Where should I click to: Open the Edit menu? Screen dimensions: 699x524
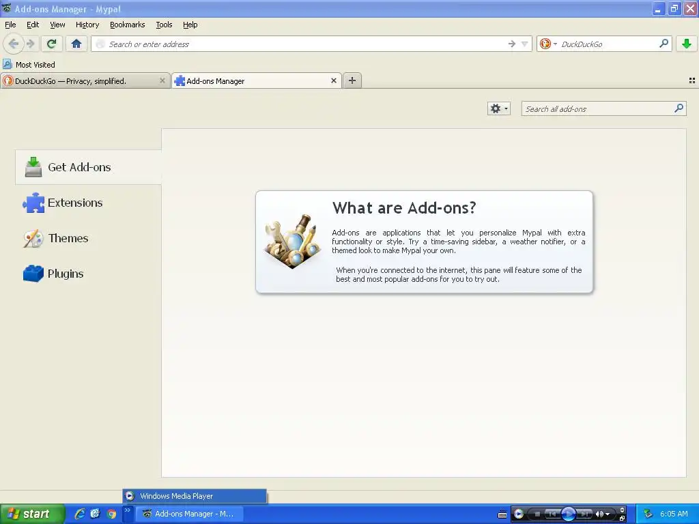click(33, 25)
